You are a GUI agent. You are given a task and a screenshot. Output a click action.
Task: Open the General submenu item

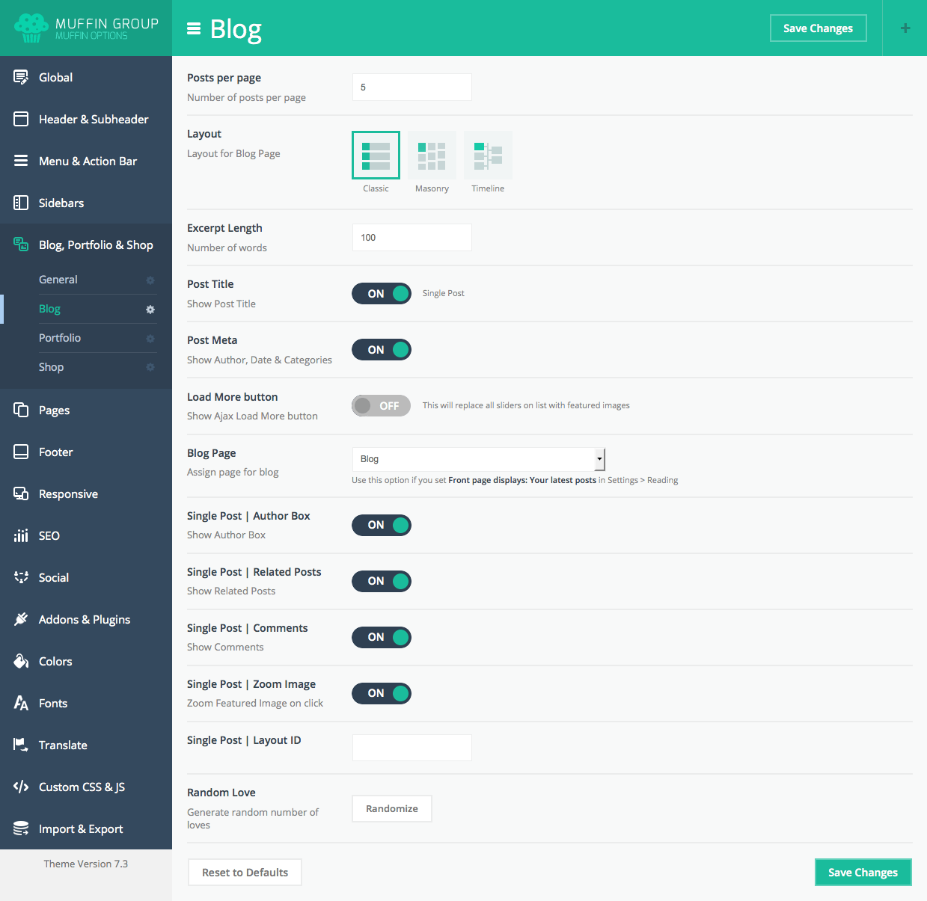point(58,280)
